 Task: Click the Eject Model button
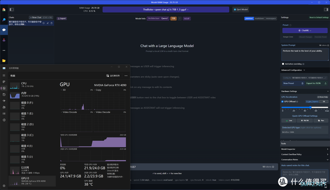pyautogui.click(x=241, y=9)
